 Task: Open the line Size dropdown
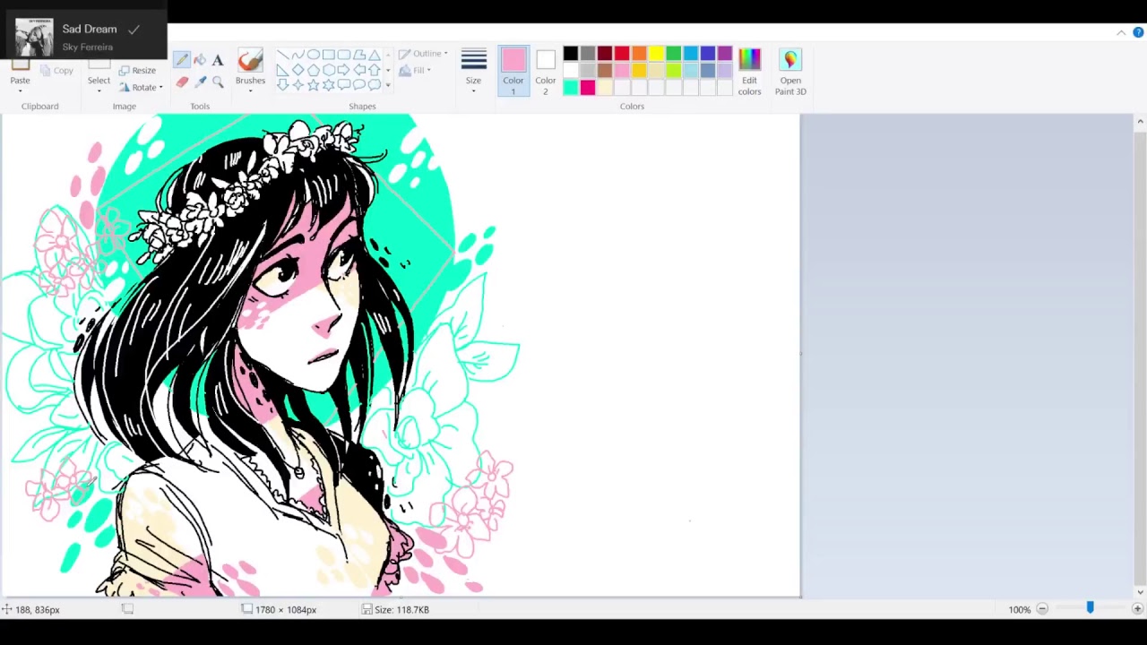point(473,71)
